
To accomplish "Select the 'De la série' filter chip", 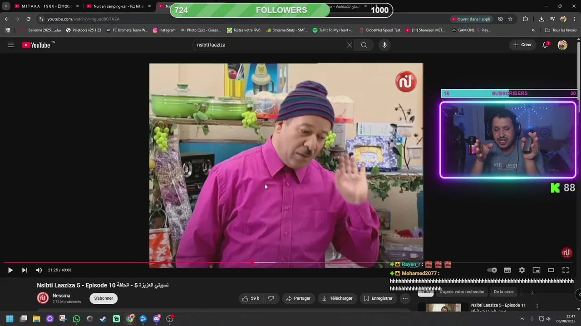I will coord(503,292).
